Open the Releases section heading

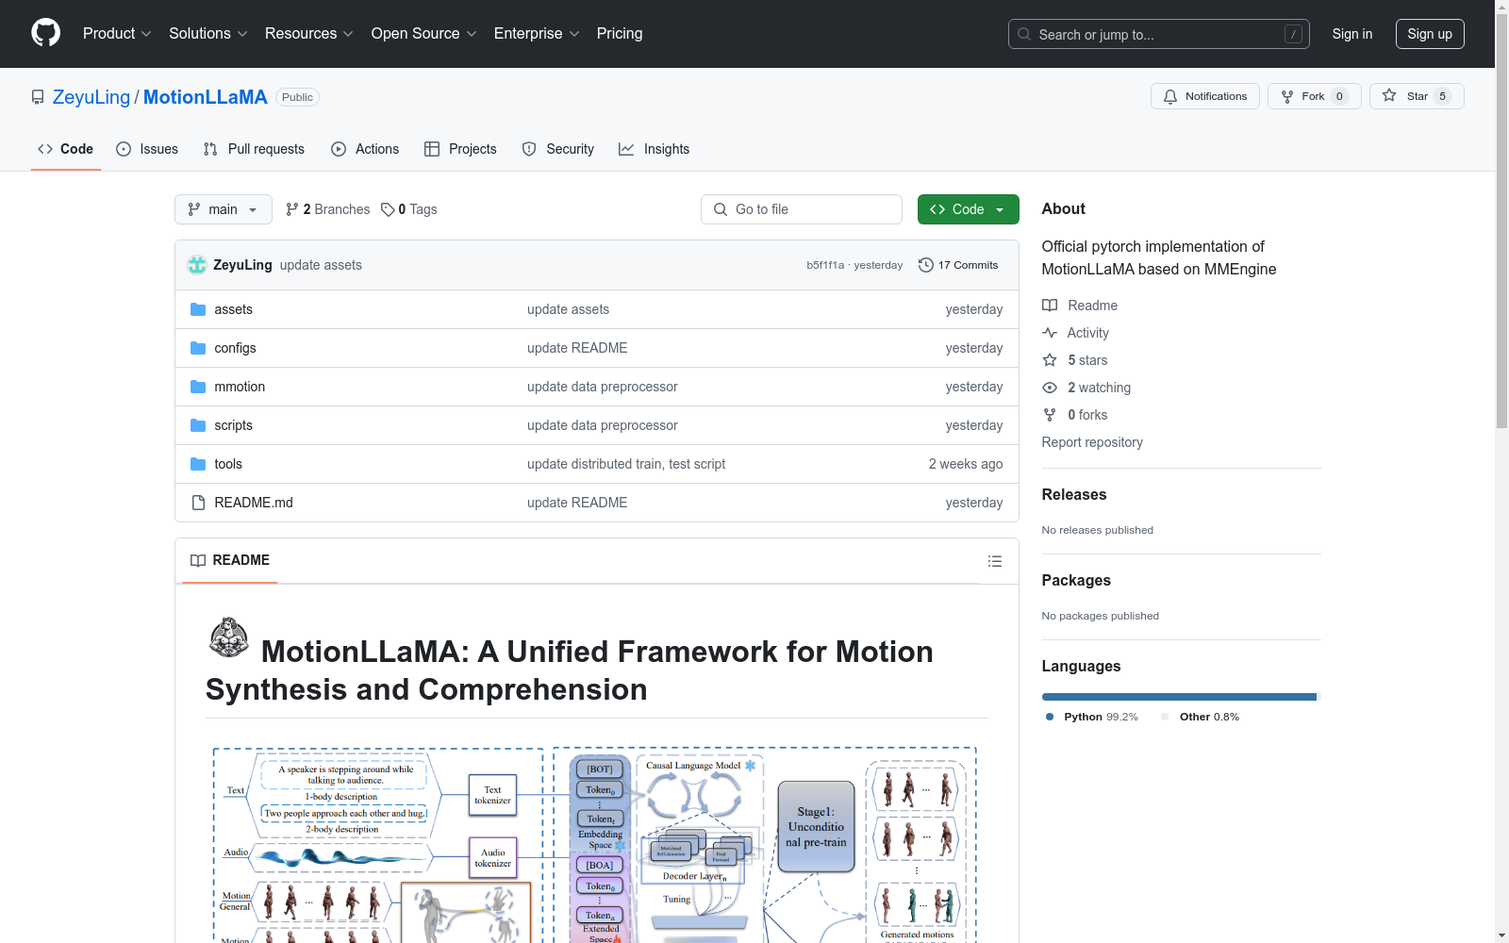tap(1074, 494)
